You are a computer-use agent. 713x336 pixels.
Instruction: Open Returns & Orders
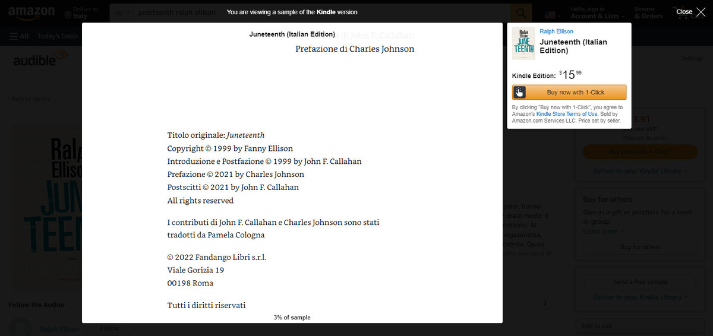(x=648, y=13)
